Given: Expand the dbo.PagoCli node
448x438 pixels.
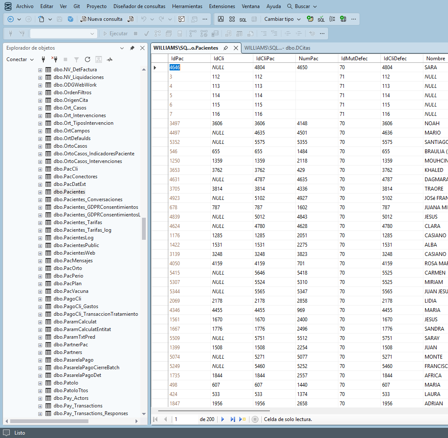Looking at the screenshot, I should click(40, 299).
